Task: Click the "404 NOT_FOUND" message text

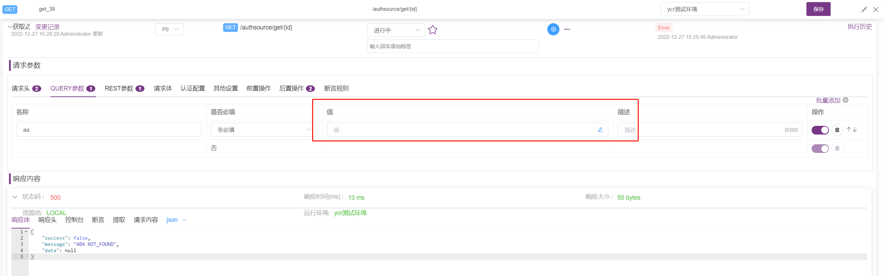Action: pyautogui.click(x=95, y=244)
